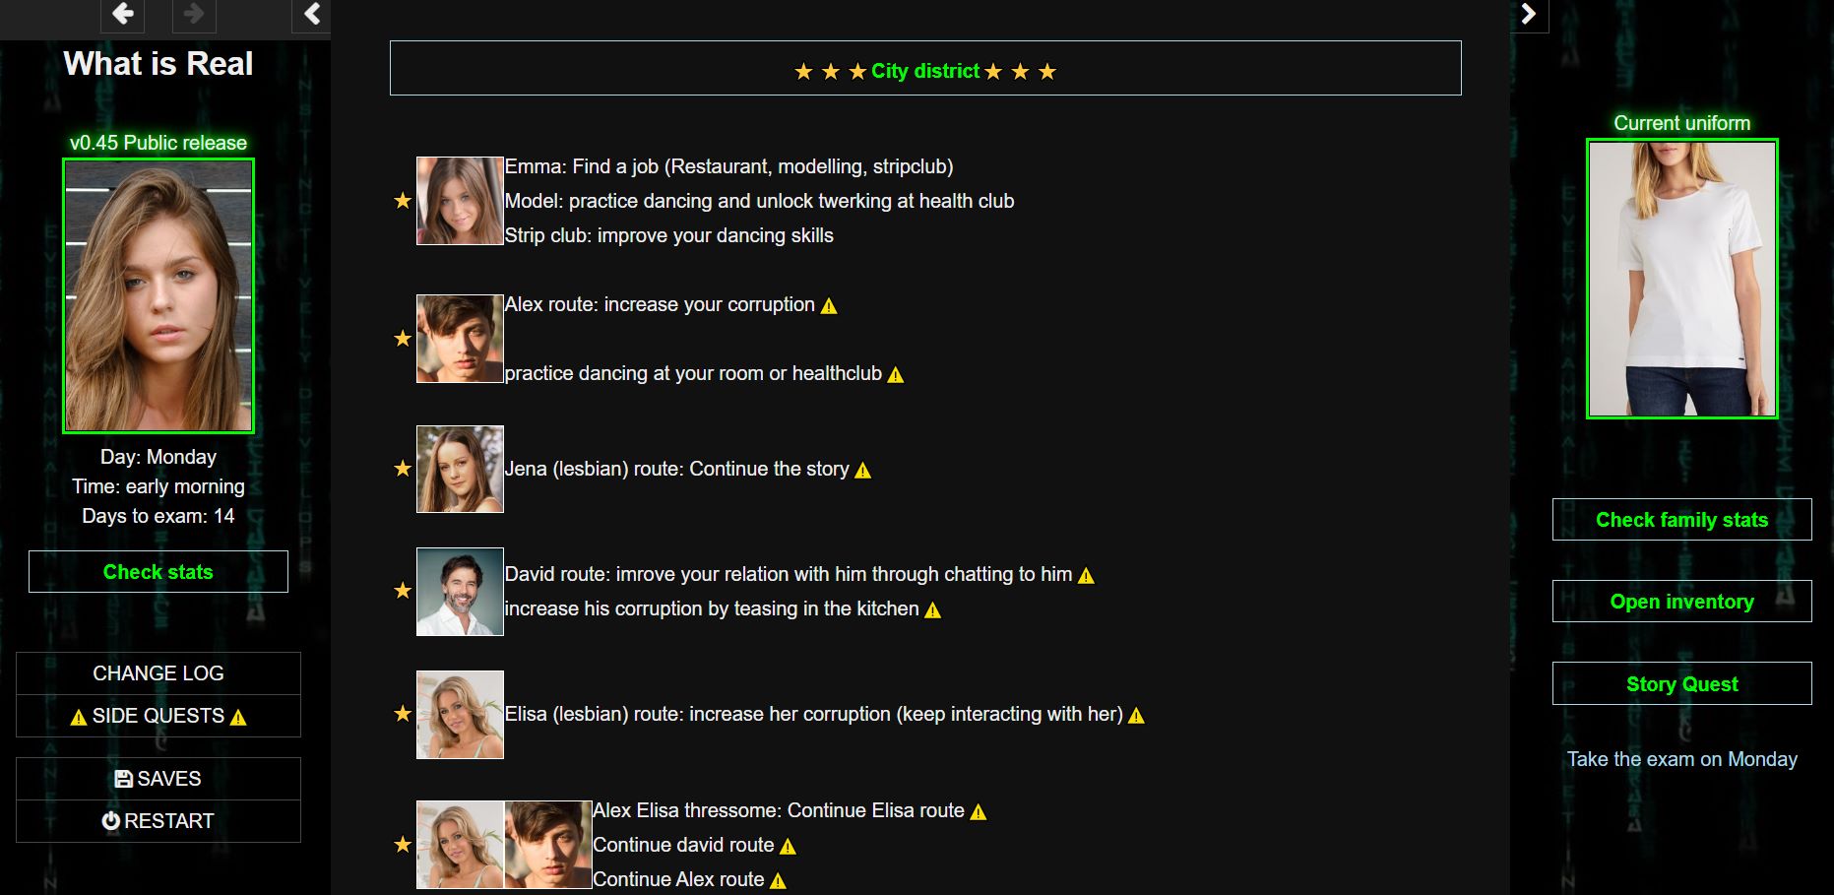This screenshot has height=895, width=1834.
Task: Collapse the left sidebar with chevron
Action: point(312,14)
